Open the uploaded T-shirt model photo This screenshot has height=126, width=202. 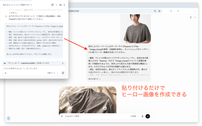[135, 28]
